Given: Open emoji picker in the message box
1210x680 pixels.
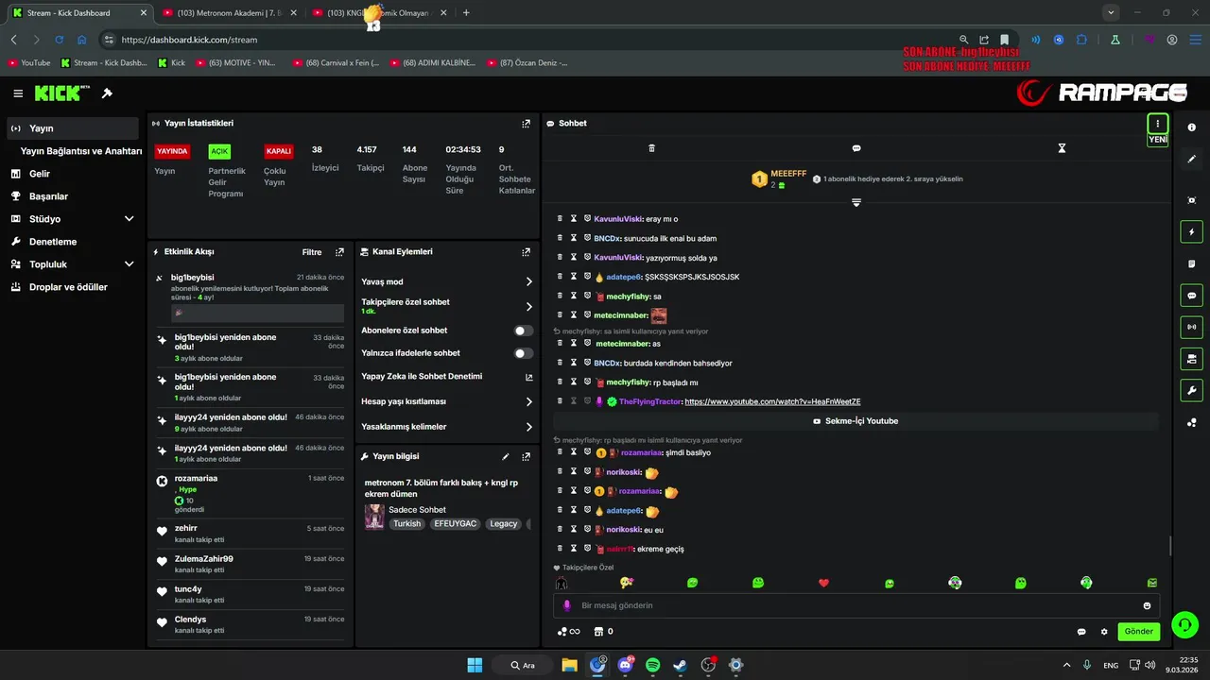Looking at the screenshot, I should 1148,605.
